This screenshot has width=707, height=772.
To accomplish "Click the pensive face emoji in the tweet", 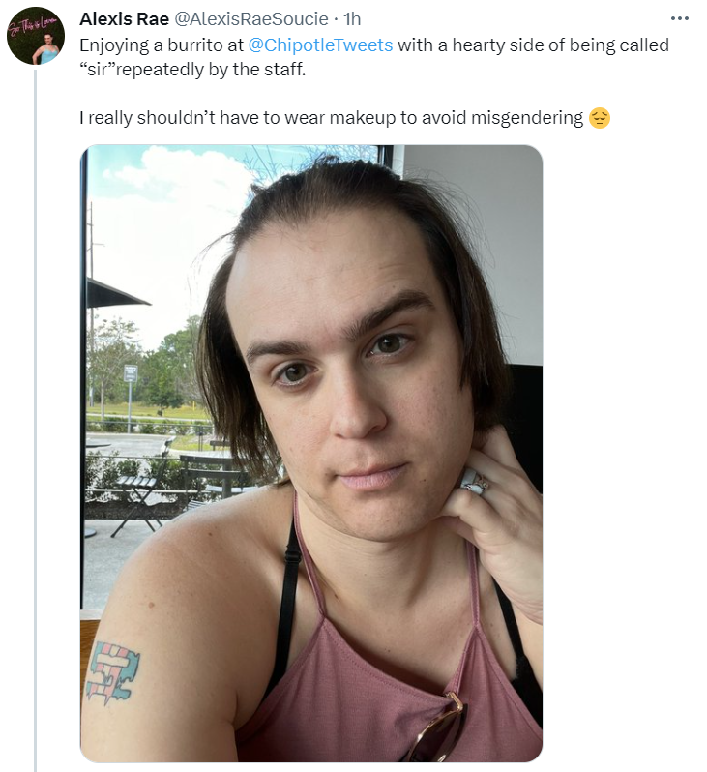I will (x=600, y=118).
